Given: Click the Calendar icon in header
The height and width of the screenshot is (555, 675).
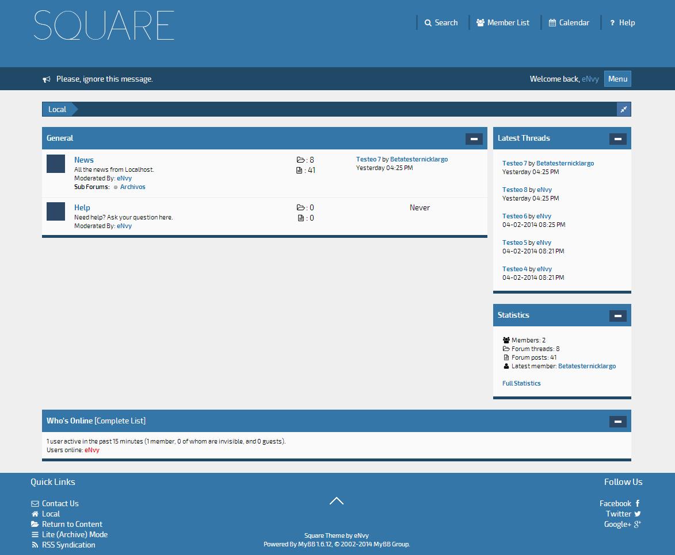Looking at the screenshot, I should pyautogui.click(x=552, y=23).
